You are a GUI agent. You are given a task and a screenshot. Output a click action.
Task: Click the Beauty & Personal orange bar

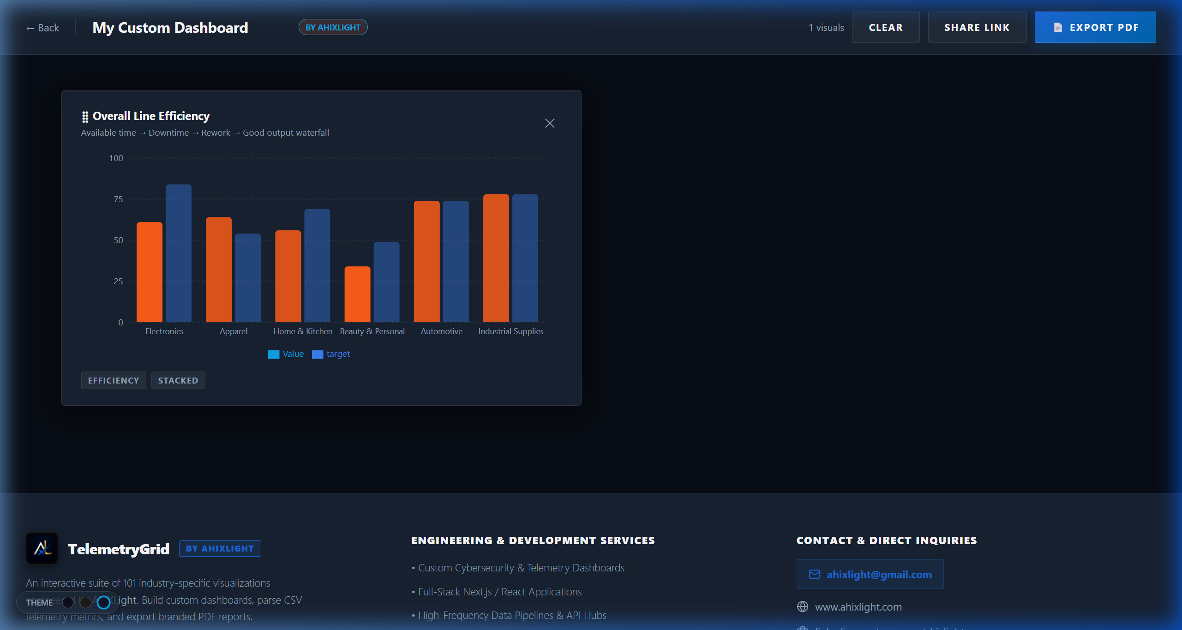tap(357, 294)
